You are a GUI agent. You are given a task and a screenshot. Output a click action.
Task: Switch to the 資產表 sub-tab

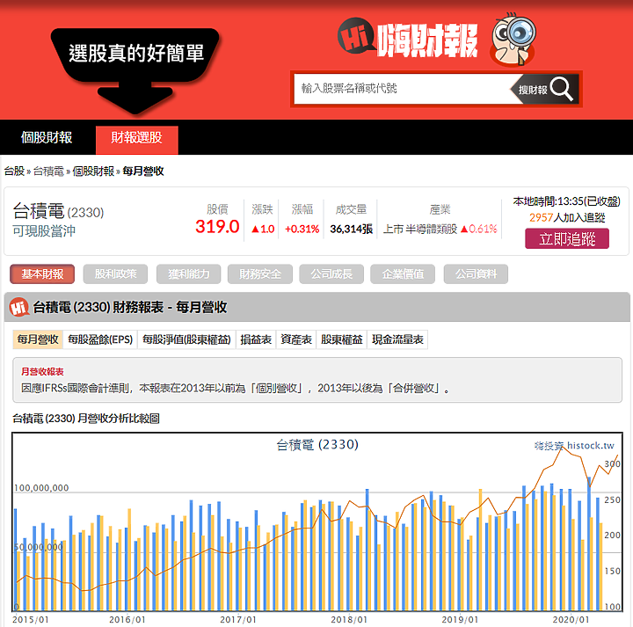[296, 339]
